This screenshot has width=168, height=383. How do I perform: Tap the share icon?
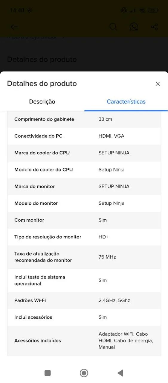pyautogui.click(x=155, y=27)
